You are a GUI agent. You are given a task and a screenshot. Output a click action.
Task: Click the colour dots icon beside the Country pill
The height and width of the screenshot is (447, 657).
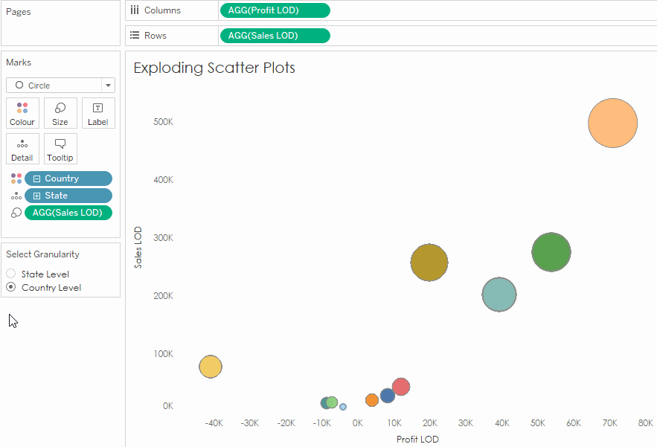[16, 179]
